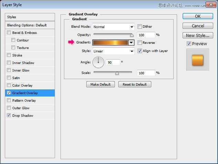The image size is (218, 164).
Task: Select the Contour list item label
Action: 23,40
